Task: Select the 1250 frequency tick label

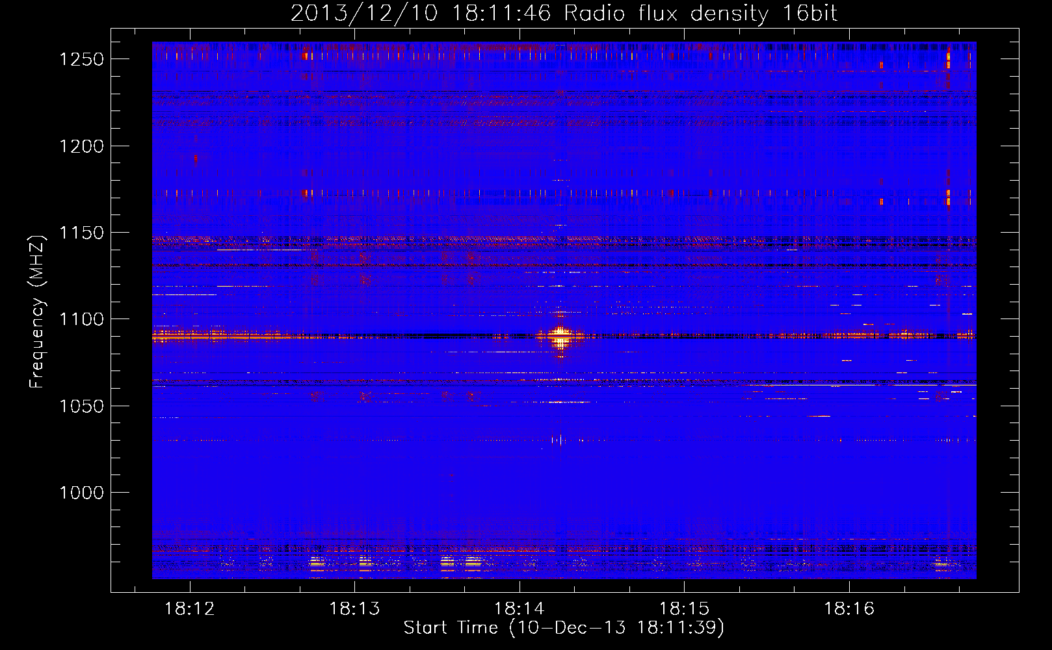Action: 82,59
